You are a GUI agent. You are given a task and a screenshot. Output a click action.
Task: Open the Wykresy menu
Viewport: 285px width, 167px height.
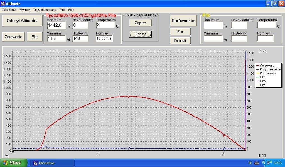[25, 10]
